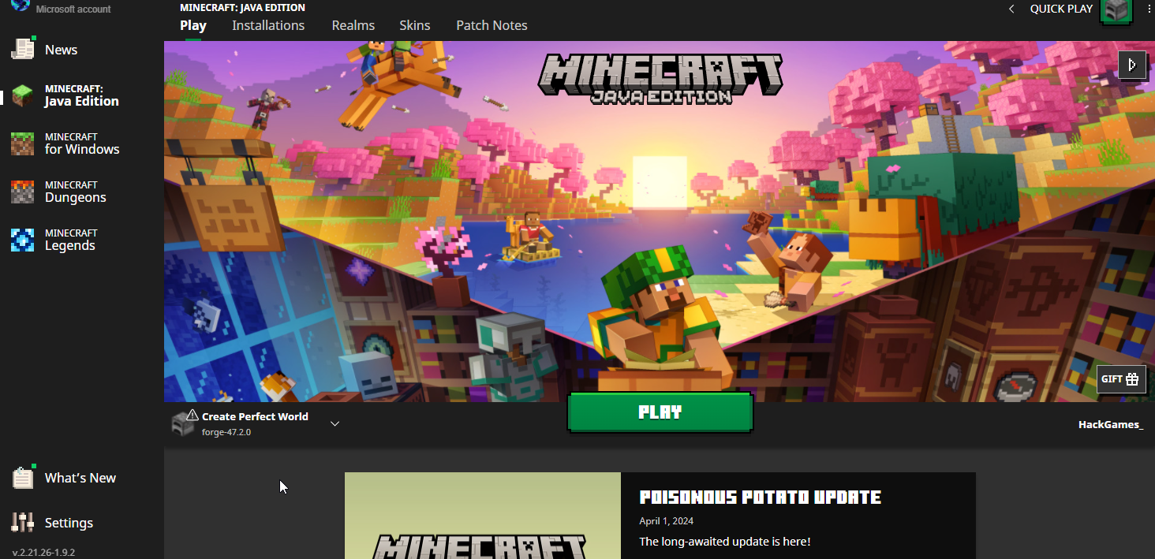Screen dimensions: 1155x559
Task: Open the Skins tab
Action: pyautogui.click(x=414, y=25)
